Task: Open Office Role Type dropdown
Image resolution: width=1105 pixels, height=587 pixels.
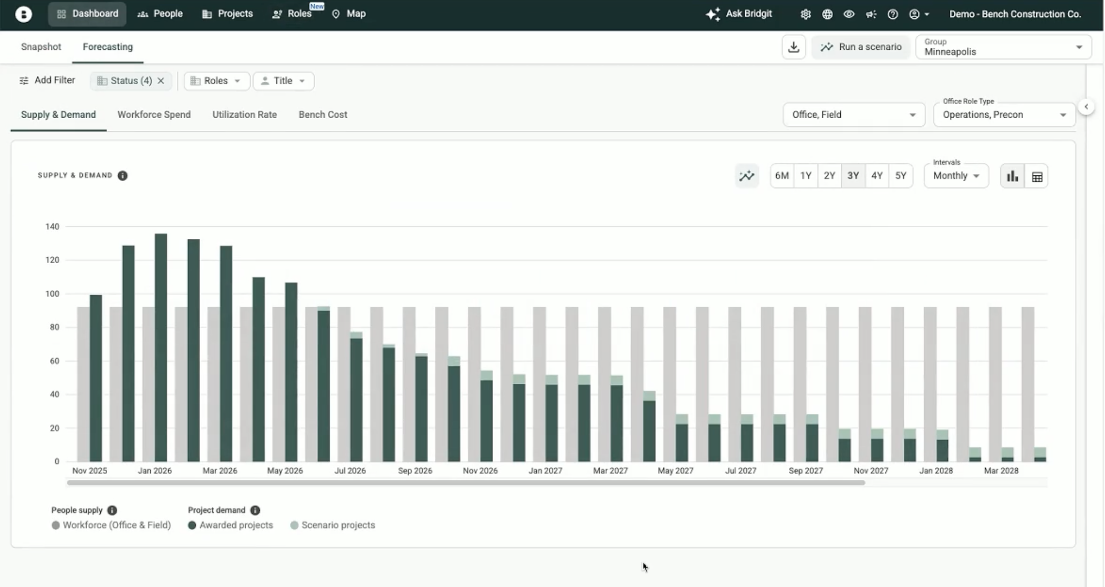Action: pyautogui.click(x=1004, y=114)
